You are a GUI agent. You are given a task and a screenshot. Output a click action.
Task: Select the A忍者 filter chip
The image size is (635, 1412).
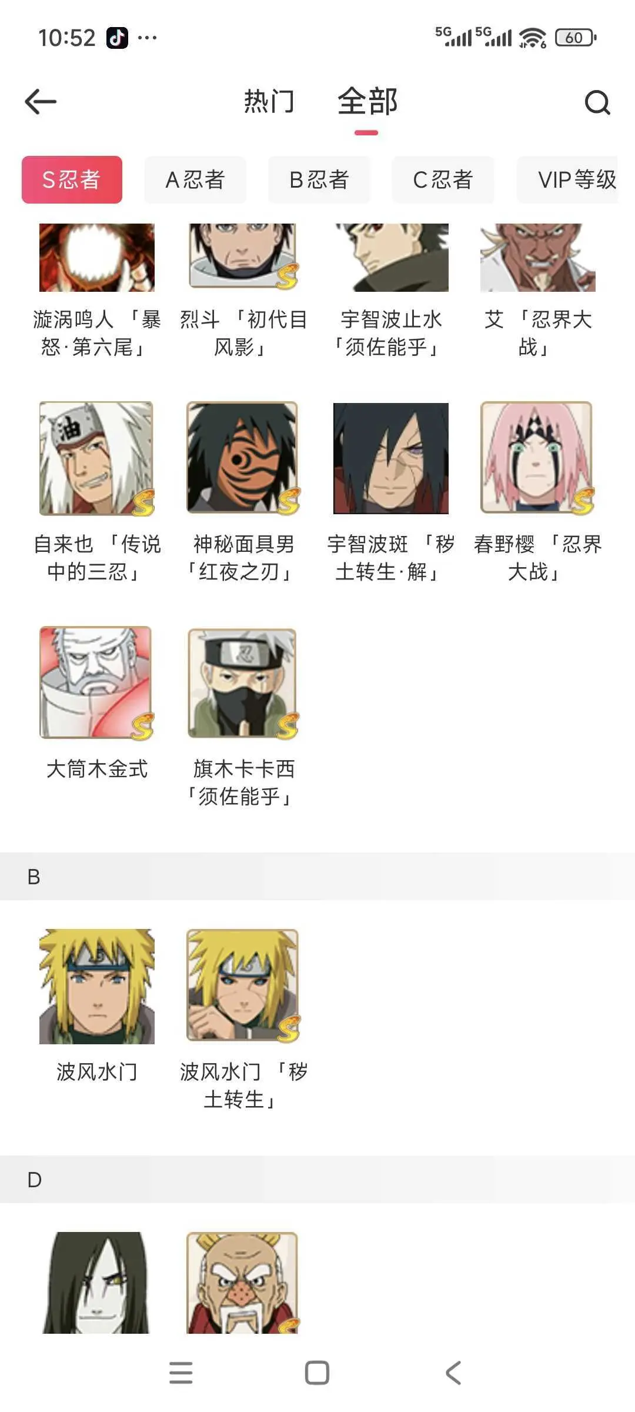click(195, 179)
